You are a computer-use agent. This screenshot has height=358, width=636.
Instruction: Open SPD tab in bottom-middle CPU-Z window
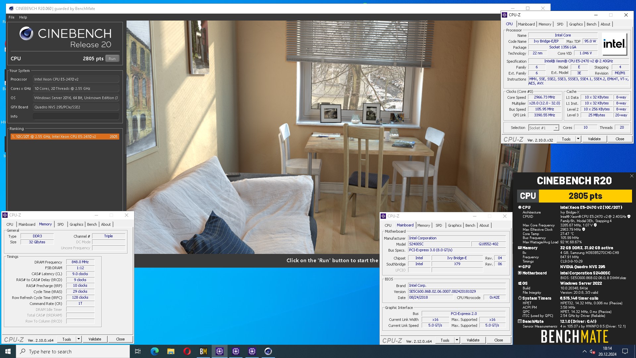pos(439,225)
